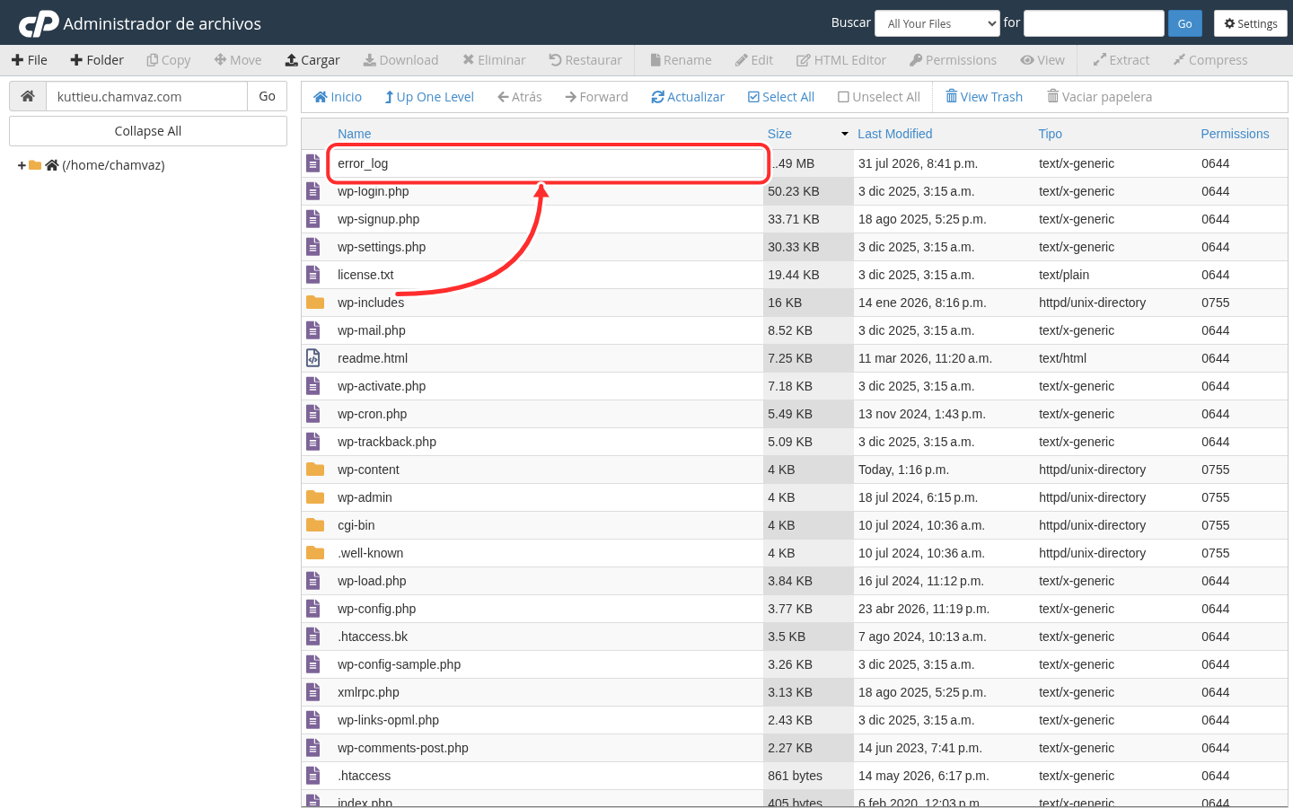Go to Inicio home directory

[338, 97]
